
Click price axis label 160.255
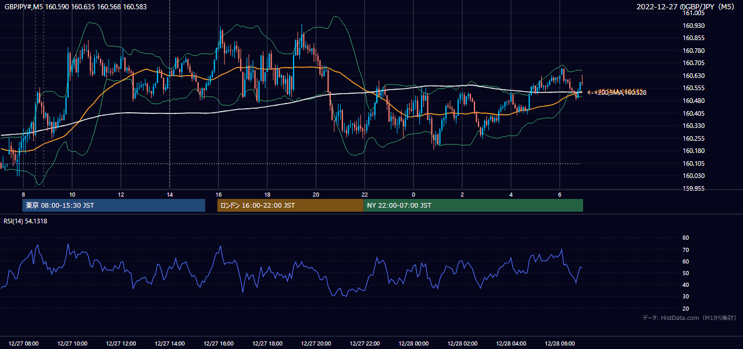694,138
